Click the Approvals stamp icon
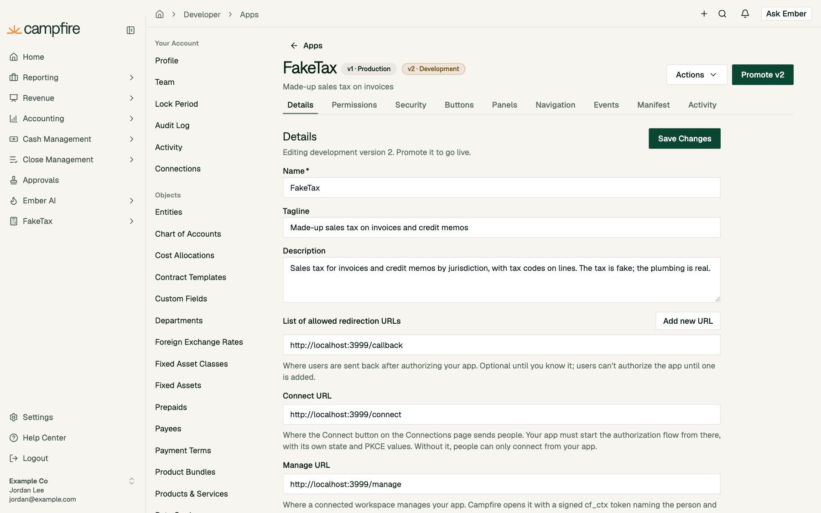 point(14,180)
